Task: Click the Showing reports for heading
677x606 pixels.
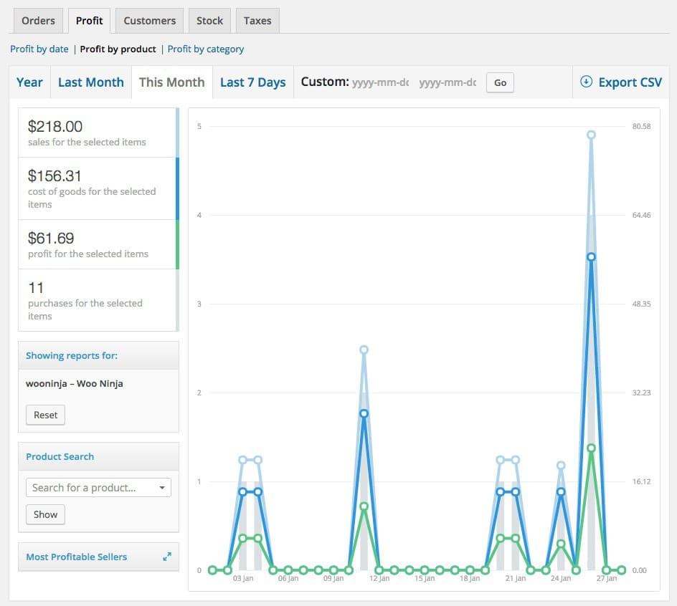Action: click(x=72, y=355)
